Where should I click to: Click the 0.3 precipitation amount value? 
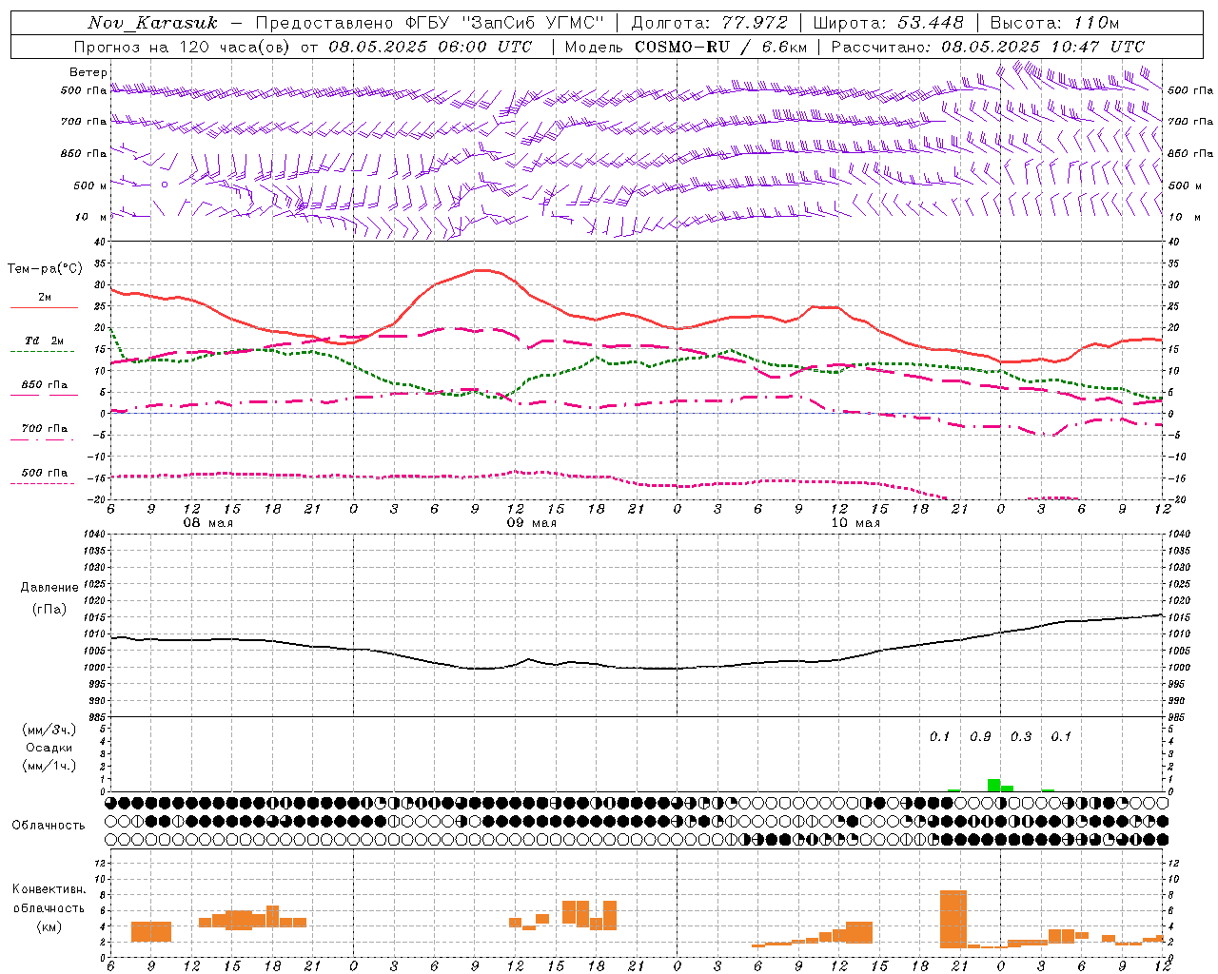[x=1021, y=737]
